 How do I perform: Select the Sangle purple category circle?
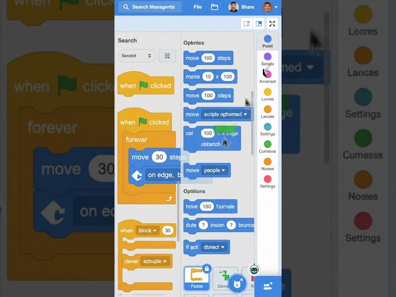(x=267, y=56)
